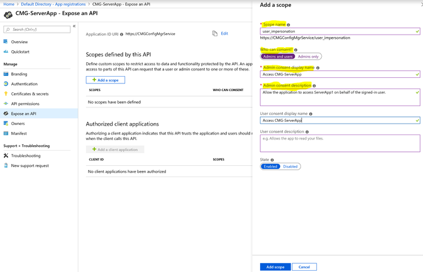Collapse the sidebar with double chevron
The height and width of the screenshot is (272, 423).
(x=74, y=26)
